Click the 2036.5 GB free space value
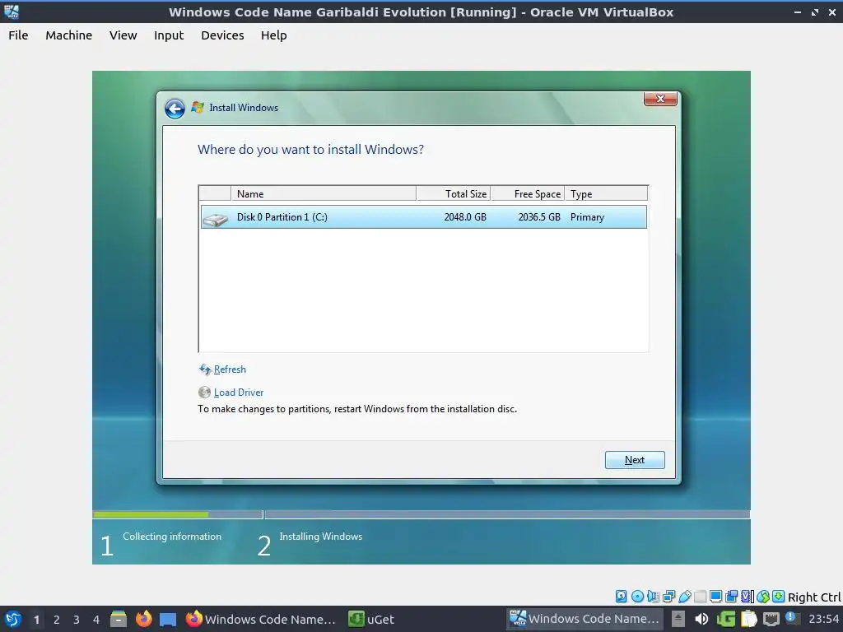 click(x=539, y=217)
